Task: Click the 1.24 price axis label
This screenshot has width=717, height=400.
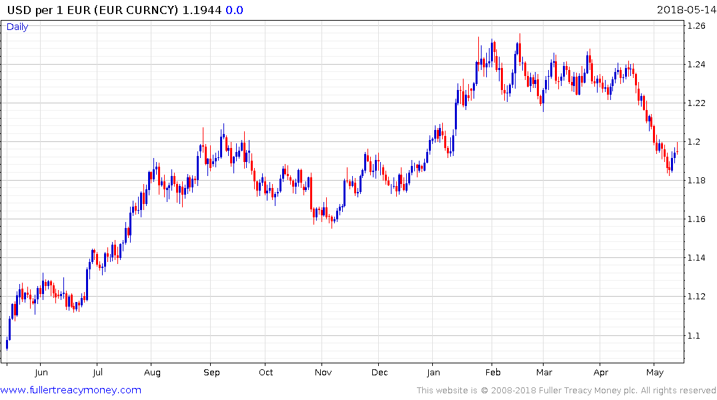Action: pos(696,65)
